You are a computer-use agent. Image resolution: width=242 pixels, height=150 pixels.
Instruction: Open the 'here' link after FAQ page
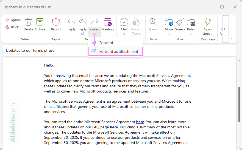pos(114,127)
